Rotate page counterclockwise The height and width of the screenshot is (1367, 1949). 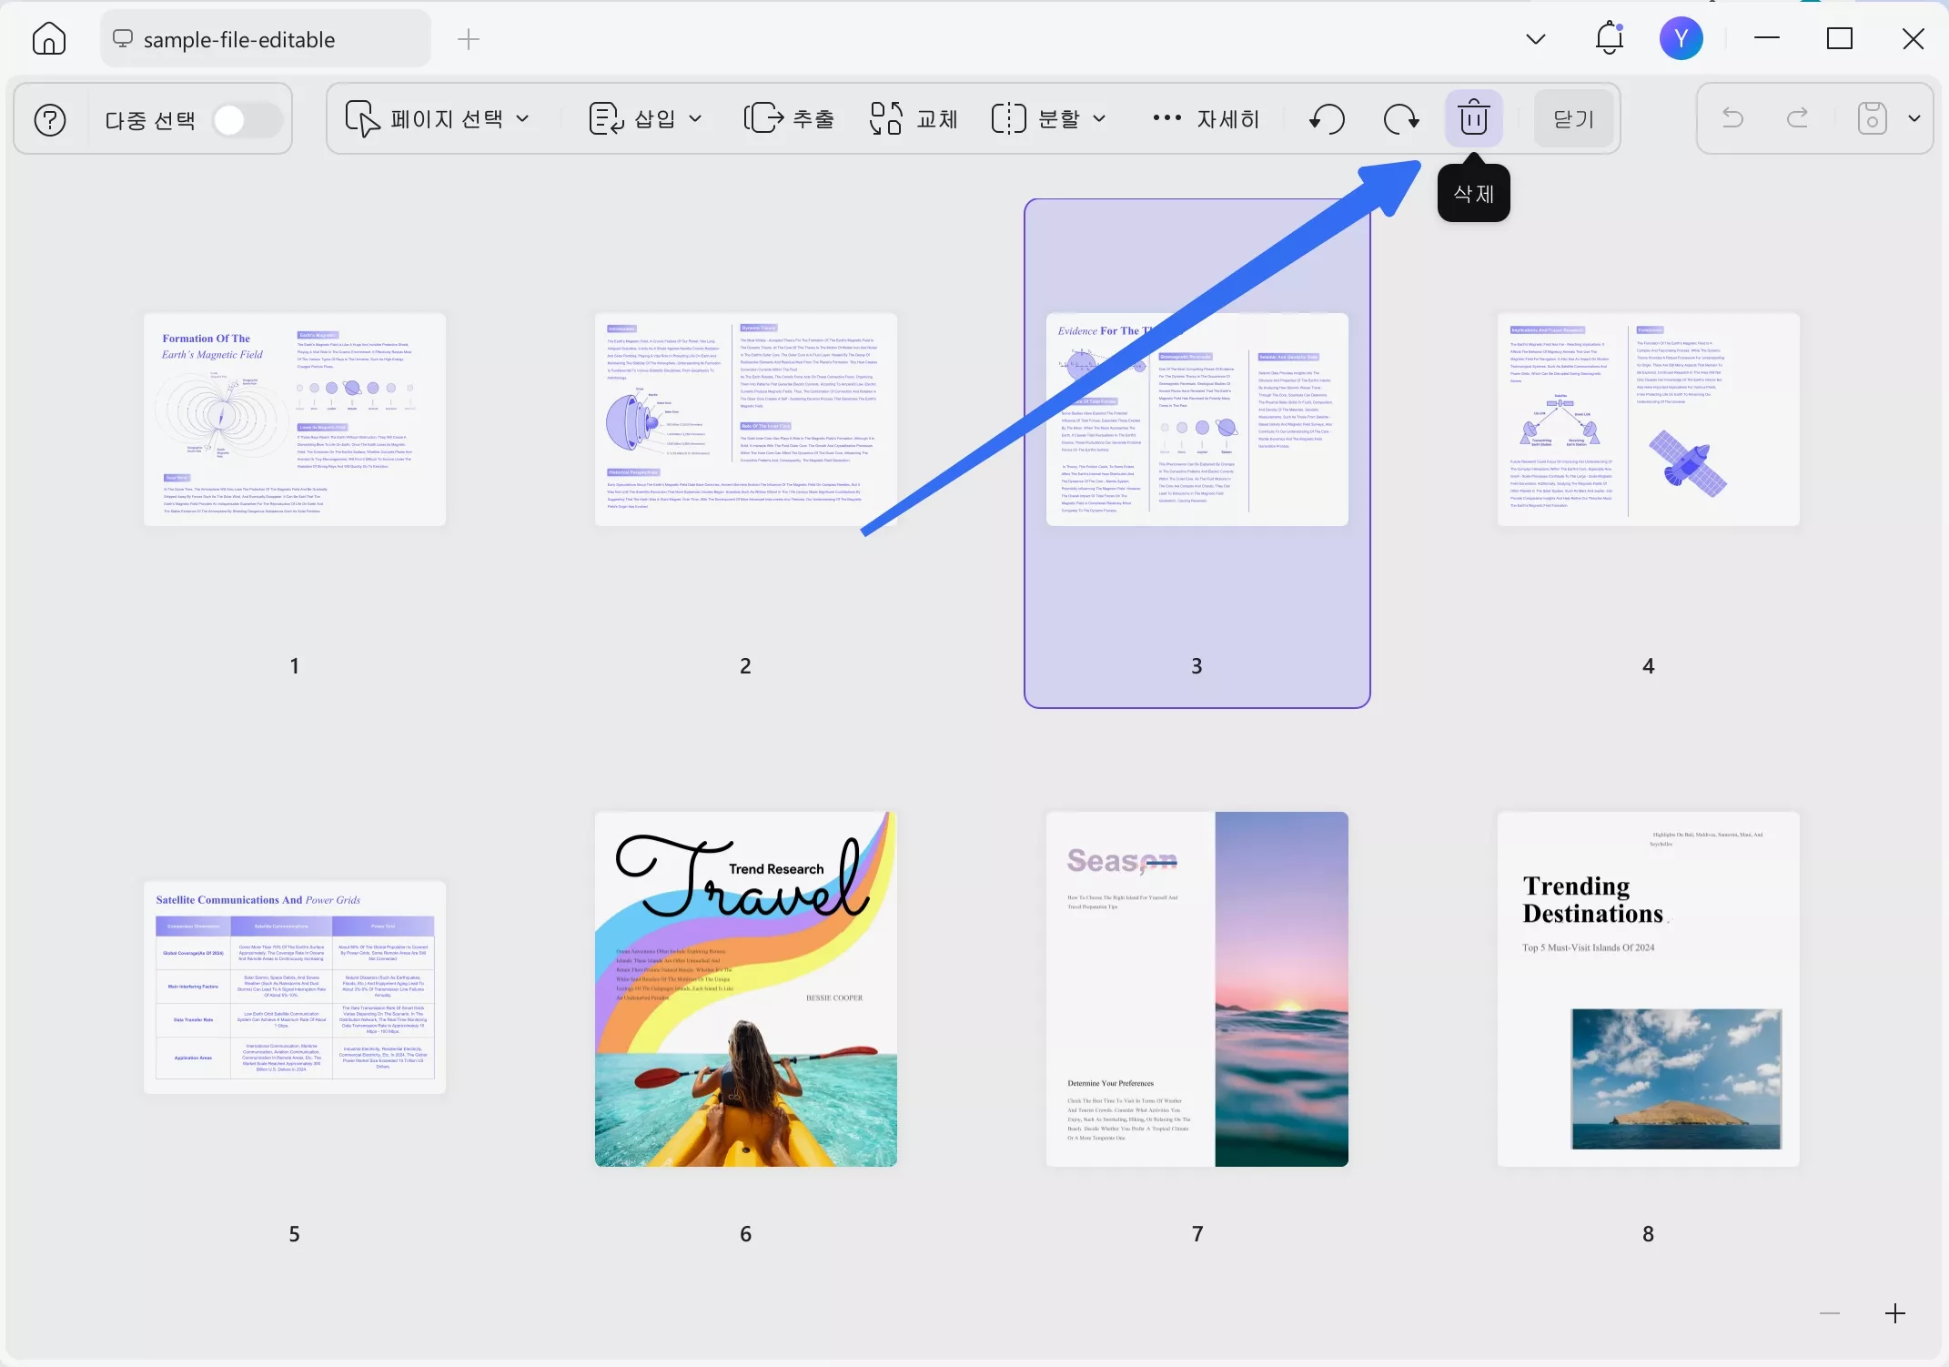1328,118
